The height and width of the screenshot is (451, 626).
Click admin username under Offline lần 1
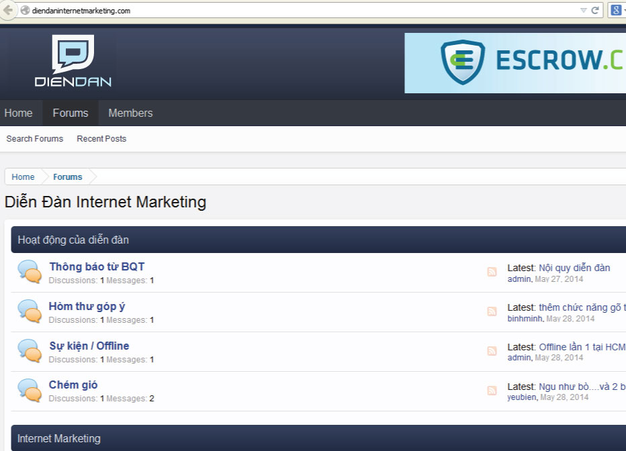[x=519, y=358]
